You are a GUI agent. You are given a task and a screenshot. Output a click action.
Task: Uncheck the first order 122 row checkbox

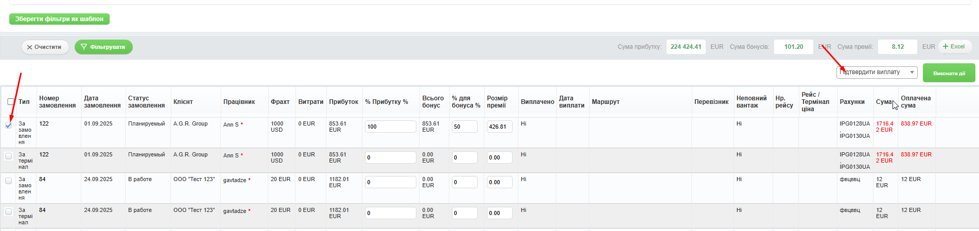[9, 125]
